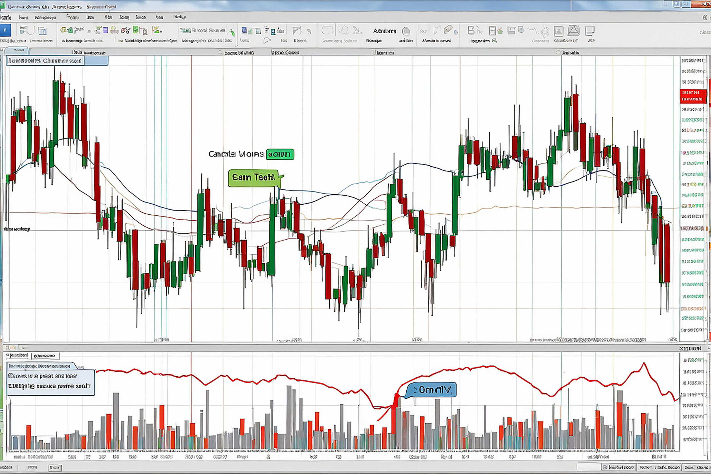This screenshot has width=711, height=474.
Task: Click the red price label on right axis
Action: click(x=694, y=96)
